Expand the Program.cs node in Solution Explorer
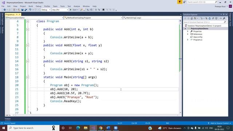This screenshot has height=131, width=233. 188,40
